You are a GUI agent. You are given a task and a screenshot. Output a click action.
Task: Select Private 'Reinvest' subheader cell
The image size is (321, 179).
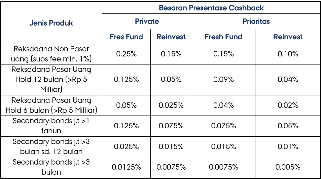(171, 37)
